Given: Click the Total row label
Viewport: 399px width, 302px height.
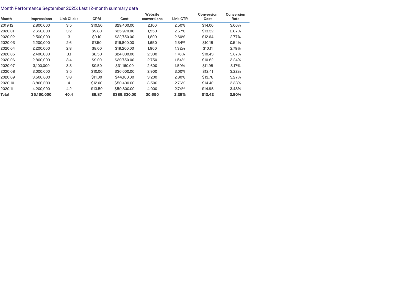Looking at the screenshot, I should [5, 95].
